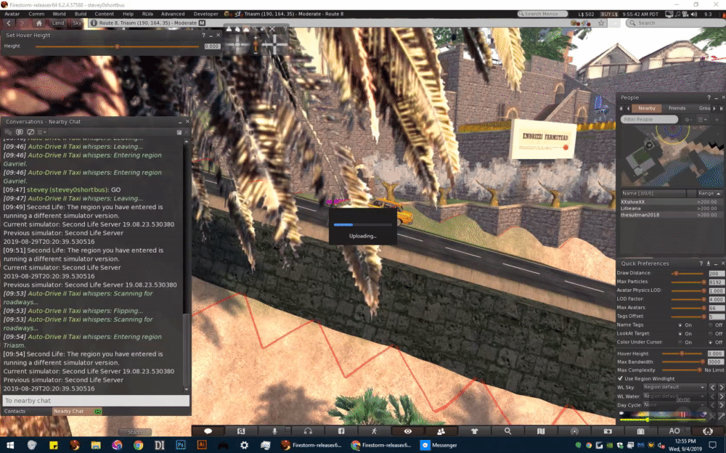Open the Facebook toolbar button
Screen dimensions: 726x453
tap(341, 430)
